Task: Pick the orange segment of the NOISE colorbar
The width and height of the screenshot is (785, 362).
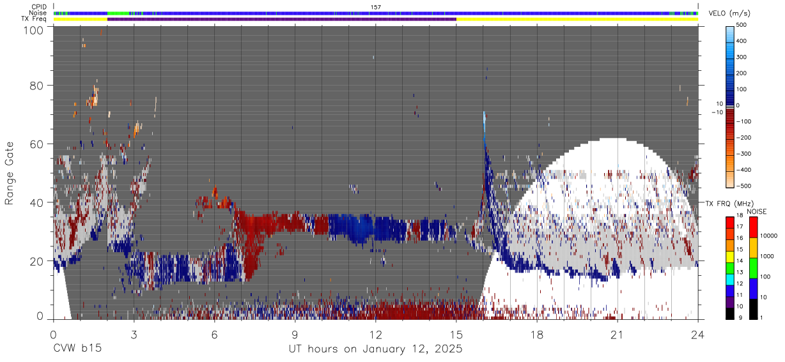Action: [x=753, y=248]
